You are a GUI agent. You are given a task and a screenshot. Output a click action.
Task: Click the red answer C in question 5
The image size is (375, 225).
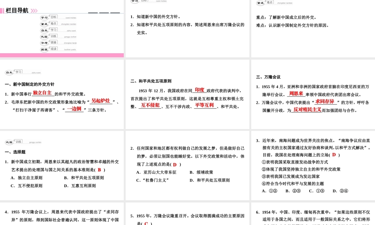click(146, 223)
